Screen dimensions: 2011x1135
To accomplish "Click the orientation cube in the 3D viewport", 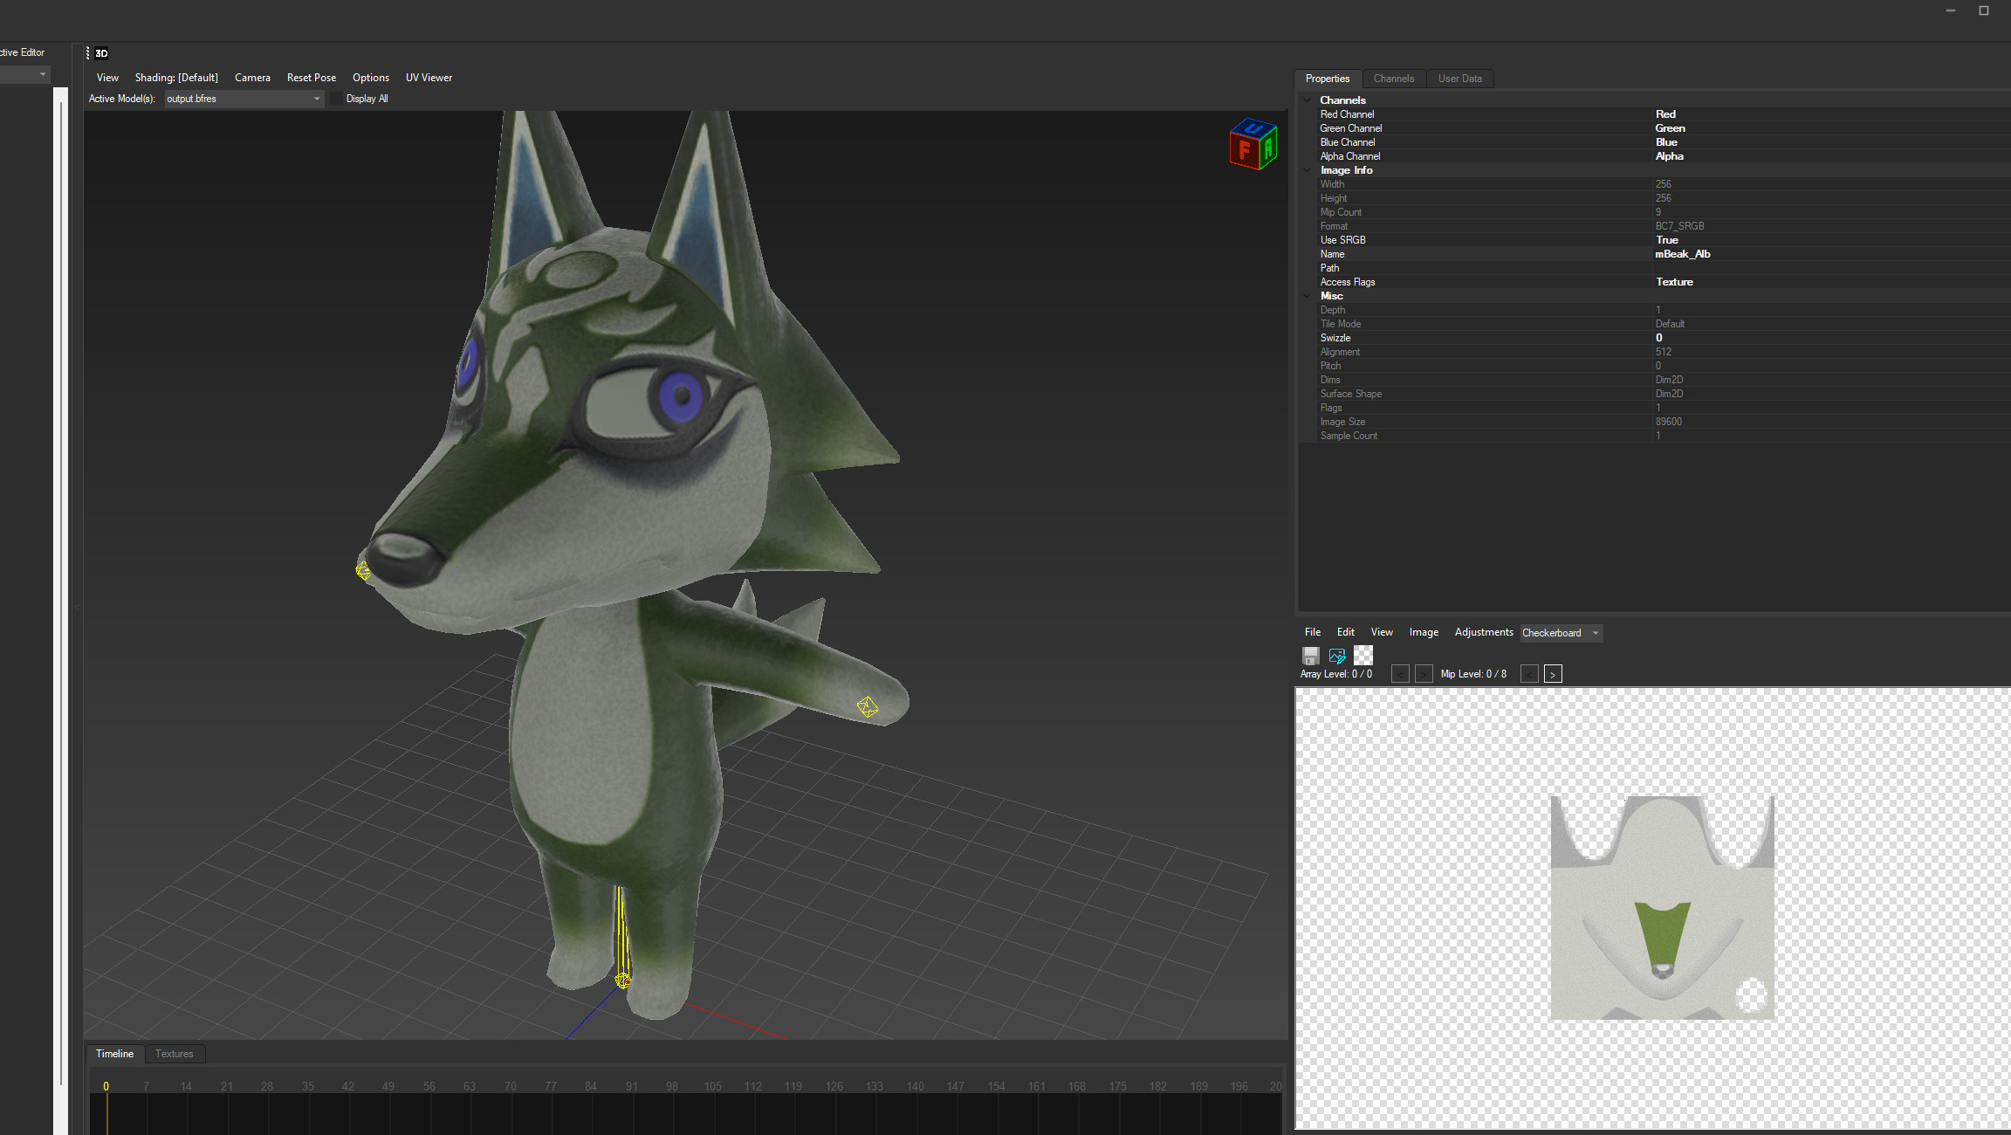I will click(1252, 145).
